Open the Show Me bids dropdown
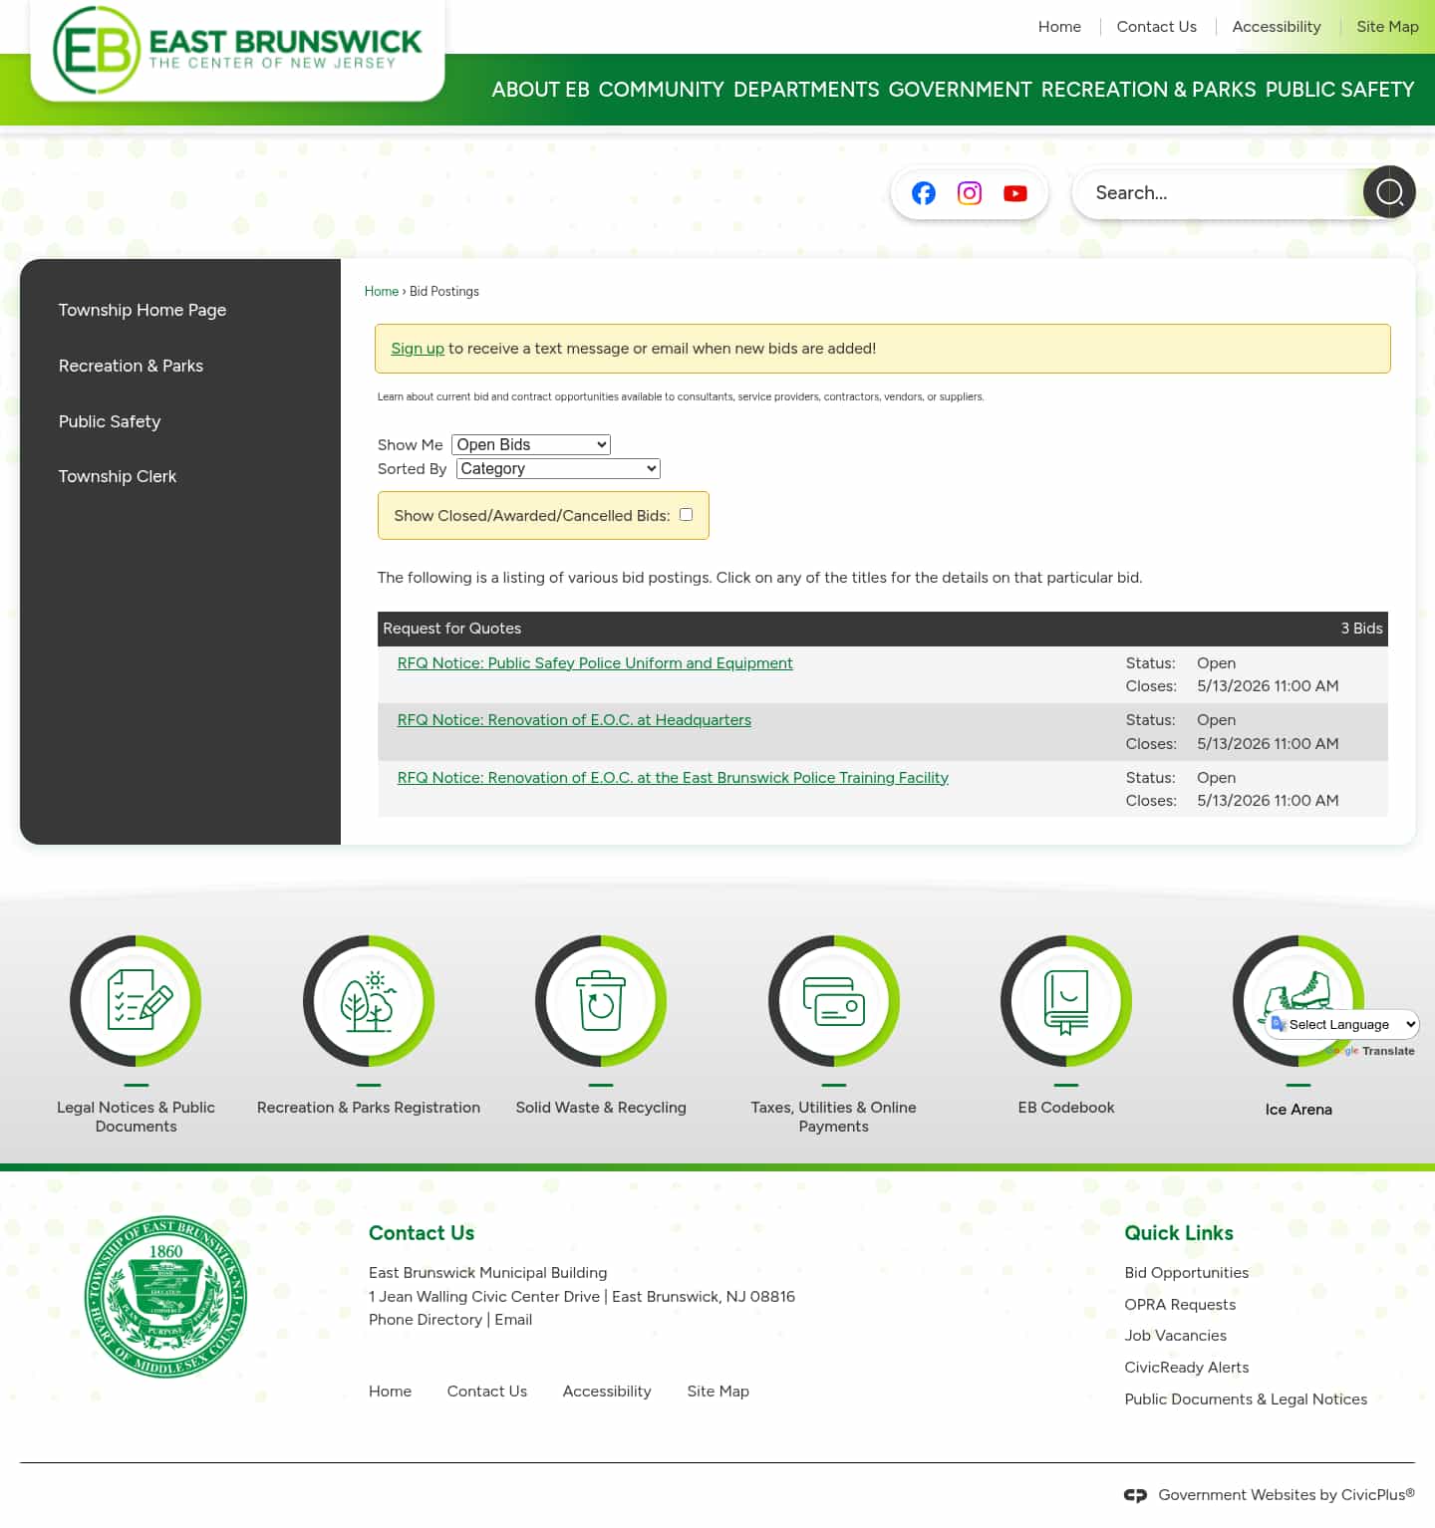Viewport: 1435px width, 1528px height. (x=530, y=444)
